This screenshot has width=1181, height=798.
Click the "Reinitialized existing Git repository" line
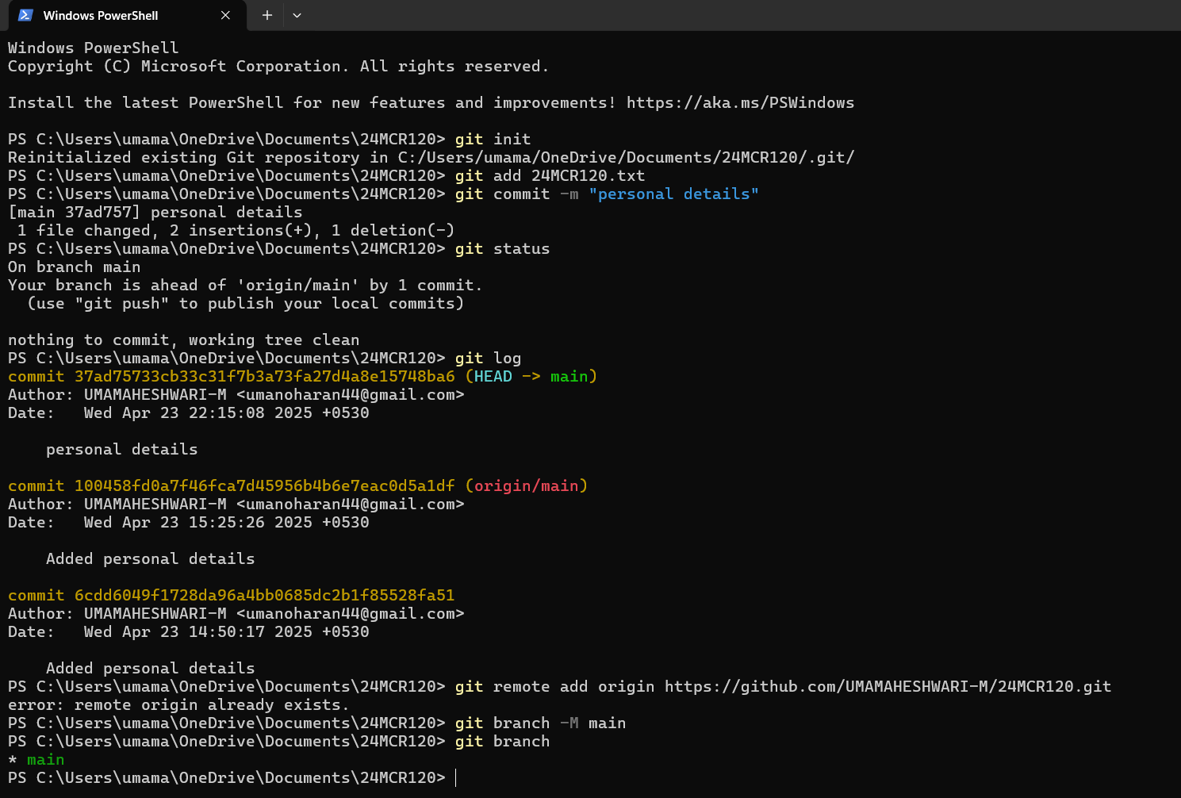coord(431,157)
